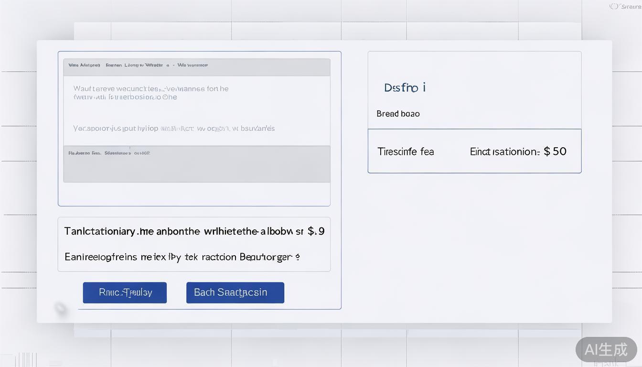Click the empty gray footer area of table
Screen dimensions: 642x367
[196, 170]
